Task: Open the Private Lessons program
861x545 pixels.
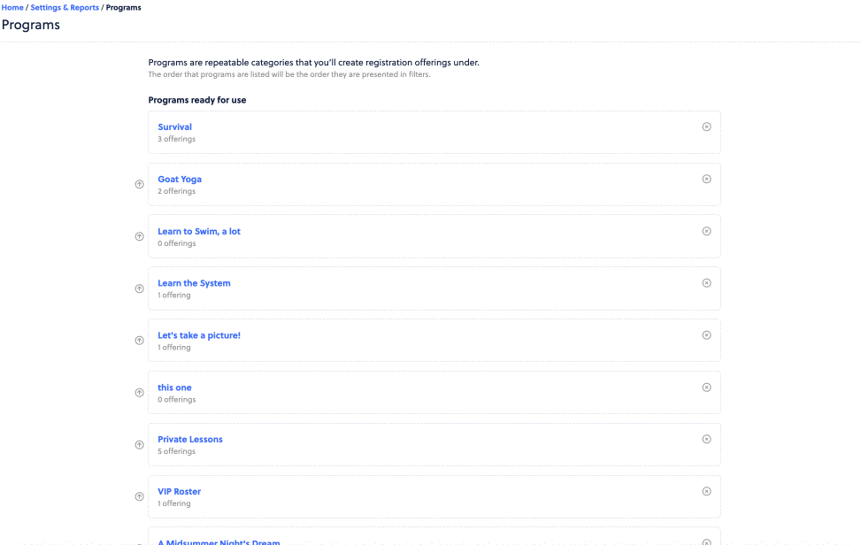Action: coord(190,439)
